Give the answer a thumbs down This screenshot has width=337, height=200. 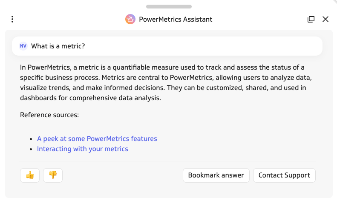point(53,175)
